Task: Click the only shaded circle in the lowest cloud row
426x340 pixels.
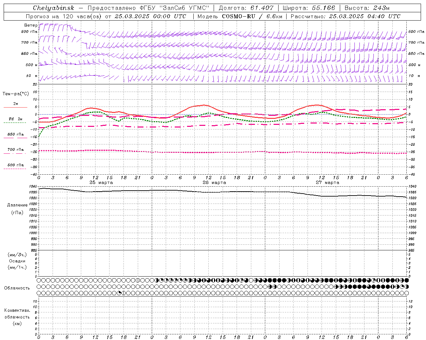Action: (119, 293)
